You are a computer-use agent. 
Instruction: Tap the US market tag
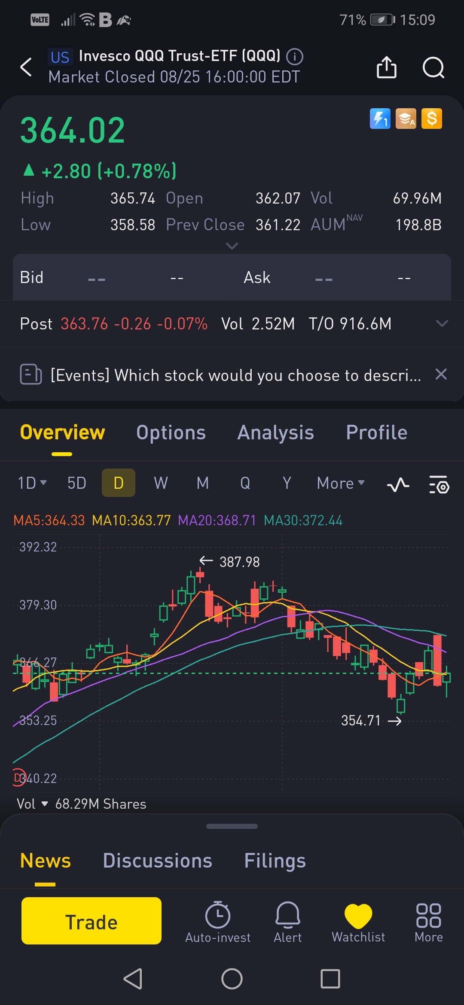pyautogui.click(x=60, y=57)
